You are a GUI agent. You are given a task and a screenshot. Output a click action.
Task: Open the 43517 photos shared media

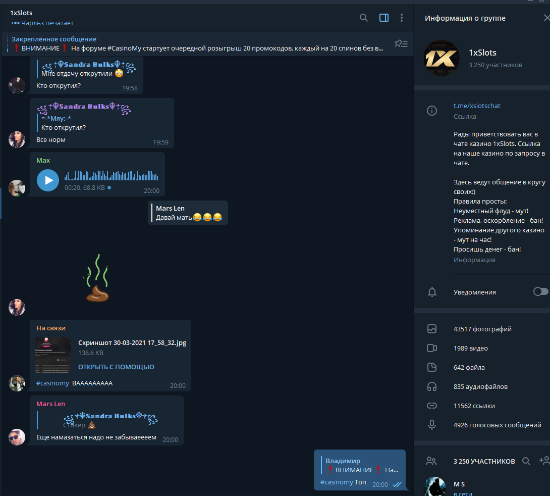pyautogui.click(x=482, y=329)
